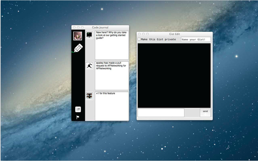This screenshot has height=161, width=258.
Task: Click the user avatar in Code Journal sidebar
Action: 78,36
